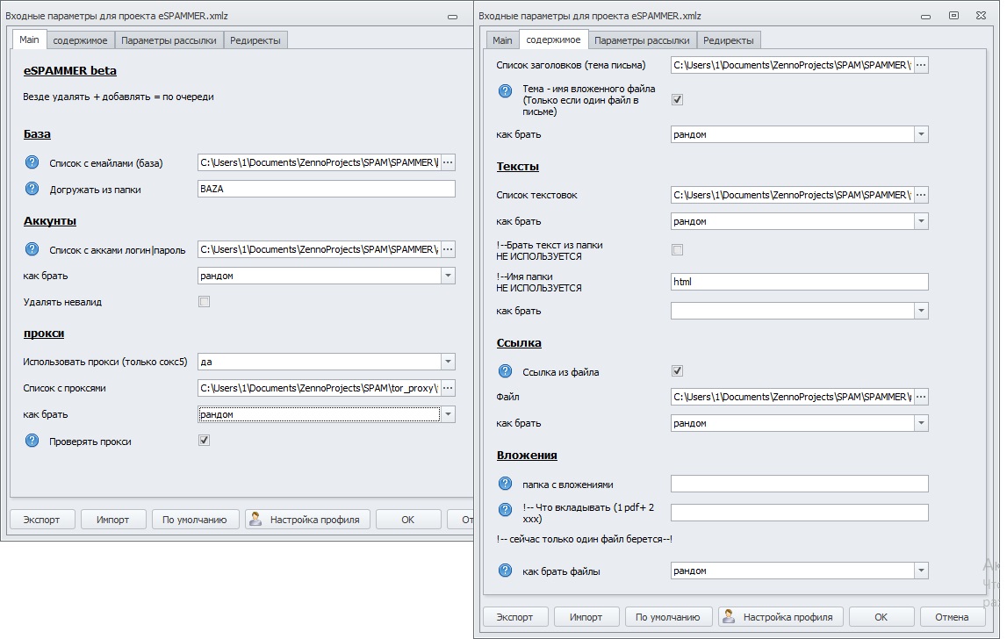Screen dimensions: 1007x639
Task: Maximize the right window
Action: pyautogui.click(x=953, y=16)
